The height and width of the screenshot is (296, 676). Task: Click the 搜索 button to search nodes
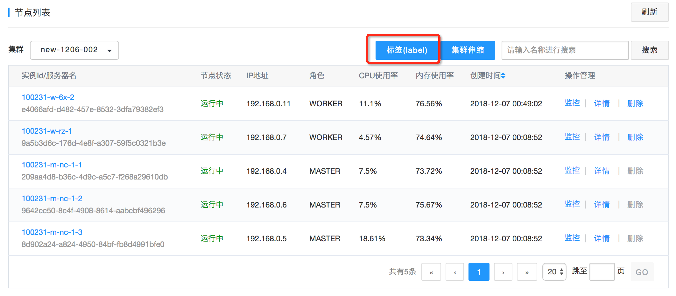click(x=649, y=50)
